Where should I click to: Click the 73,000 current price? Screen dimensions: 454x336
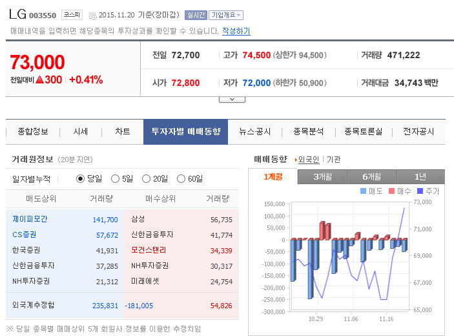click(x=37, y=62)
